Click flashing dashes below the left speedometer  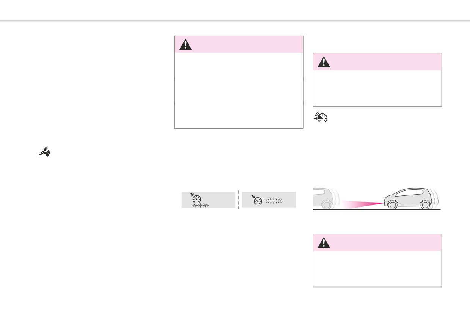pyautogui.click(x=201, y=205)
